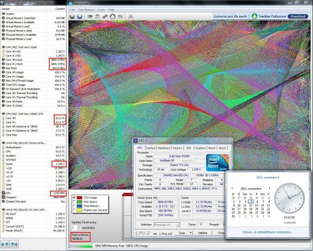The height and width of the screenshot is (251, 313).
Task: Click the 2015. november month header in calendar
Action: (x=251, y=189)
